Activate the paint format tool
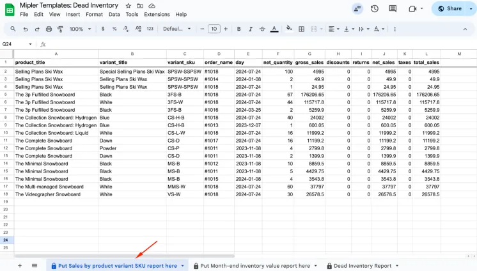This screenshot has width=477, height=271. (x=60, y=29)
